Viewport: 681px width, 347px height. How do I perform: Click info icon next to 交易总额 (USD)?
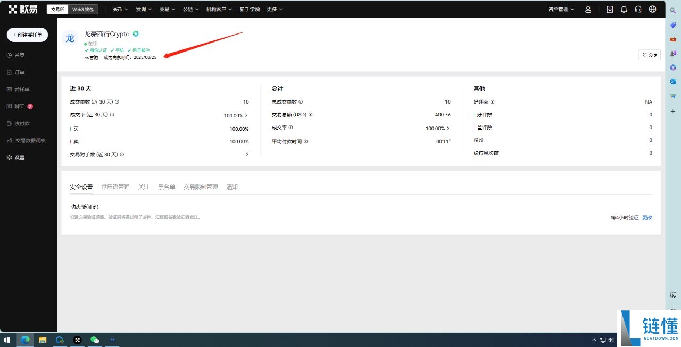310,115
